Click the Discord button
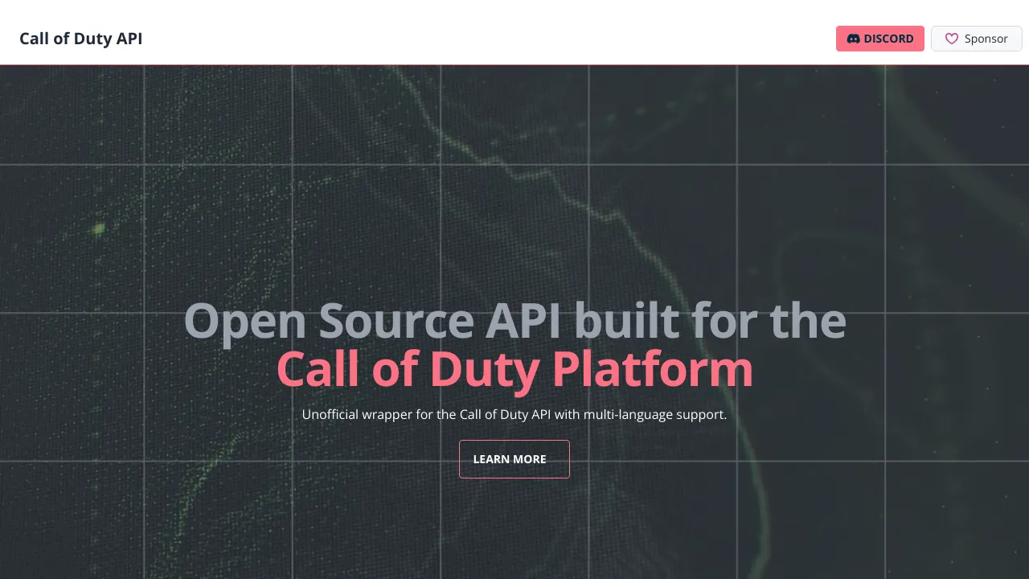 click(x=880, y=39)
